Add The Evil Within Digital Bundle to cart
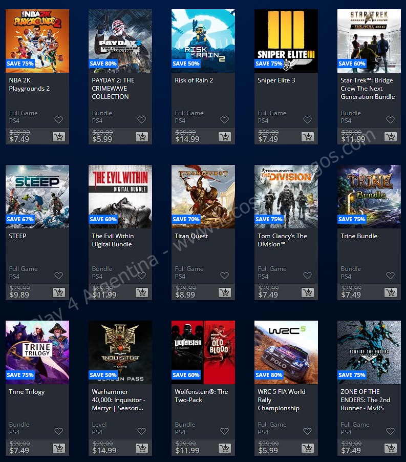Viewport: 406px width, 462px height. pyautogui.click(x=141, y=292)
